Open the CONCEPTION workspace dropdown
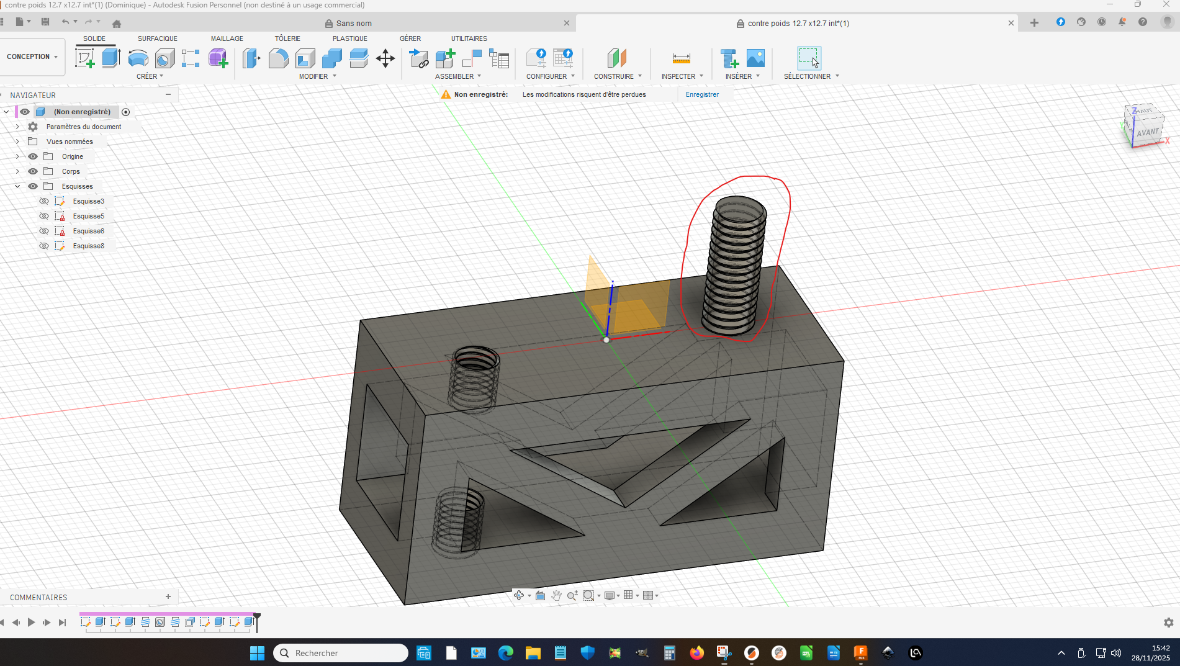 pos(32,56)
